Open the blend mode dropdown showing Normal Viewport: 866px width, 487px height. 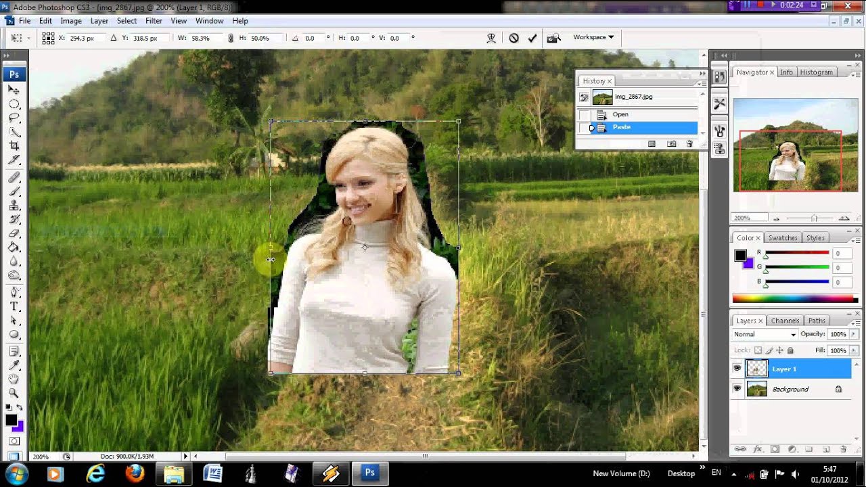pyautogui.click(x=765, y=334)
